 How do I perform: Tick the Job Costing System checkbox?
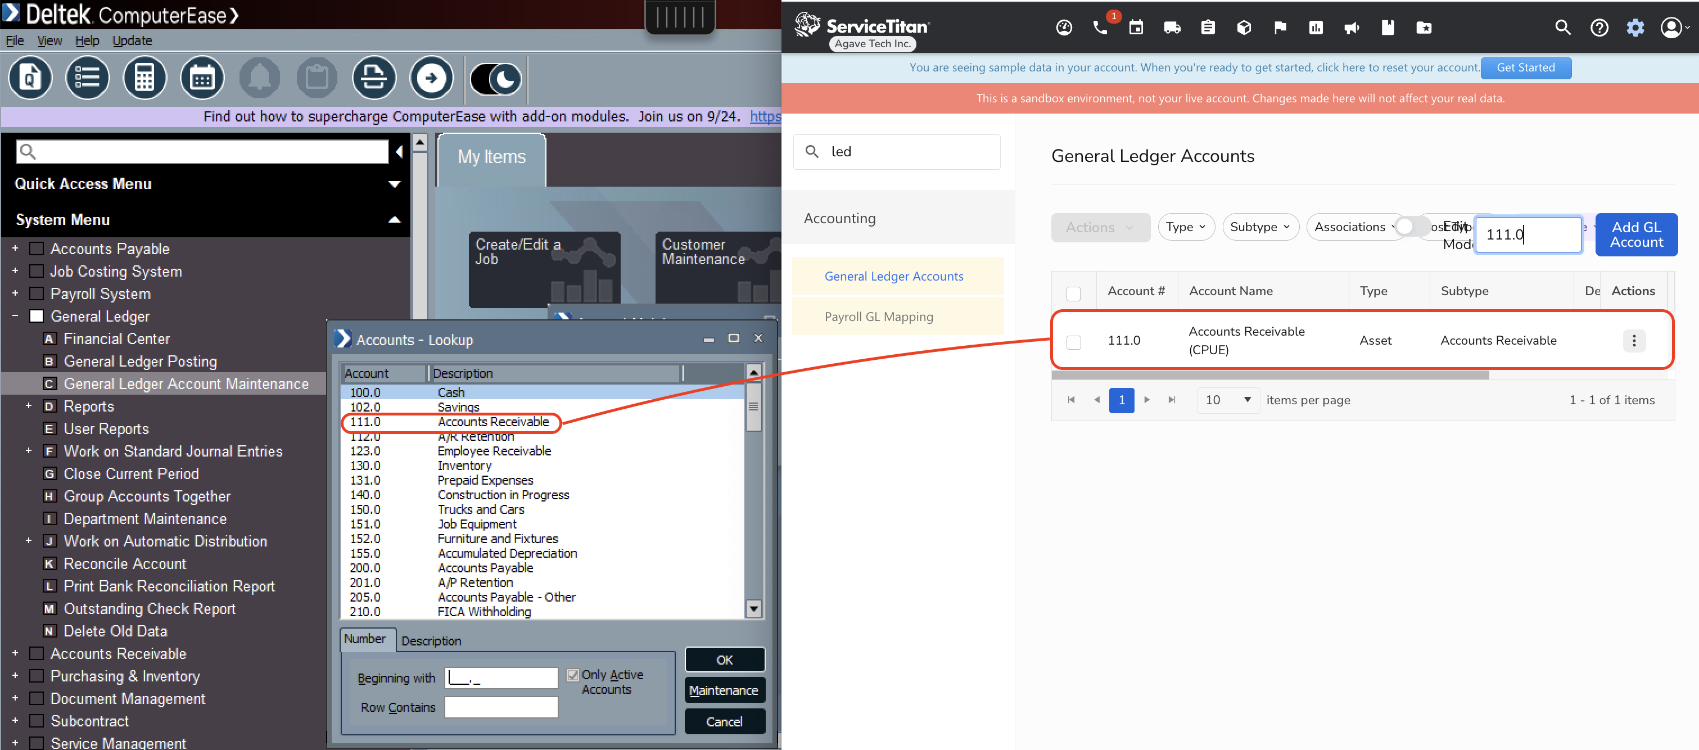37,271
